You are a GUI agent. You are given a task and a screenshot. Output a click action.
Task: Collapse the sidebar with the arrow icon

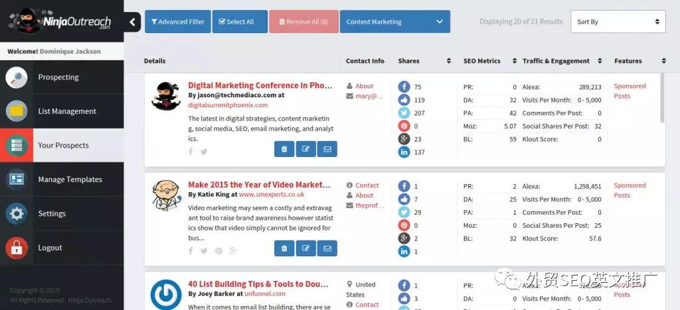point(132,22)
